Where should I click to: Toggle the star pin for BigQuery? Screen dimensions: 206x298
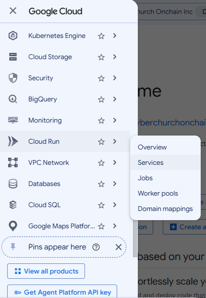[x=101, y=99]
